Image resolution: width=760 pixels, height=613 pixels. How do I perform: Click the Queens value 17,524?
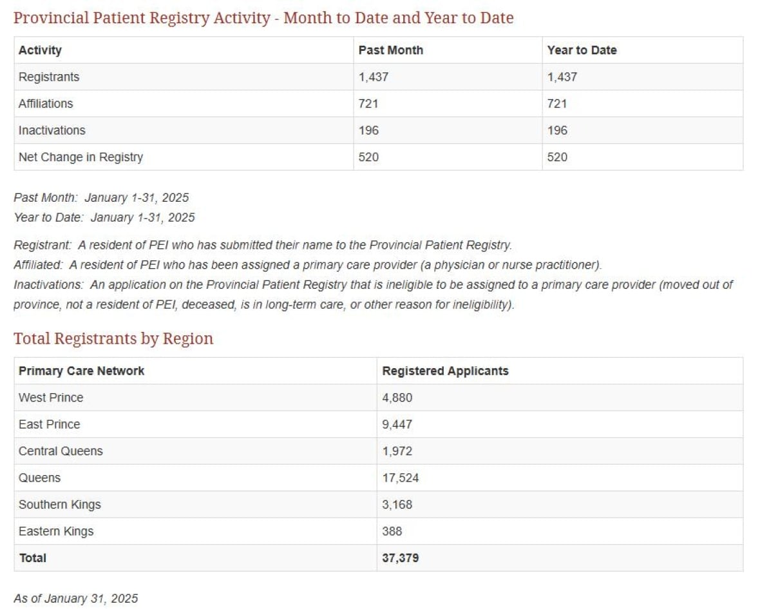click(x=400, y=478)
